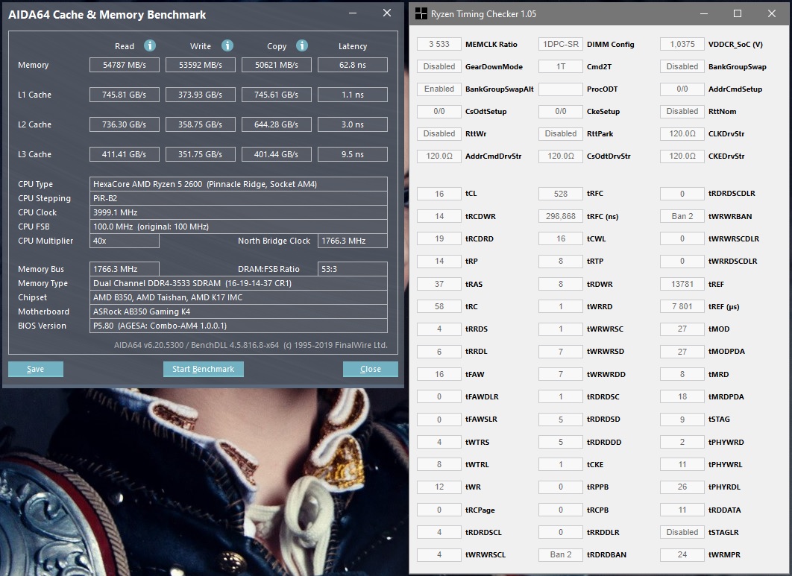The image size is (792, 576).
Task: Minimize the Ryzen Timing Checker window
Action: (703, 13)
